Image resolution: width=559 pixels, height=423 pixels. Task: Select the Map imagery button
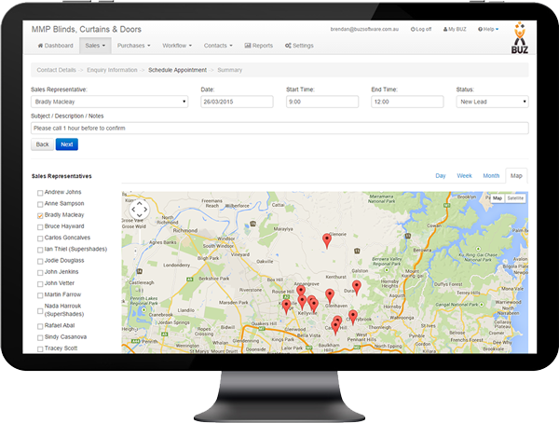pyautogui.click(x=498, y=198)
